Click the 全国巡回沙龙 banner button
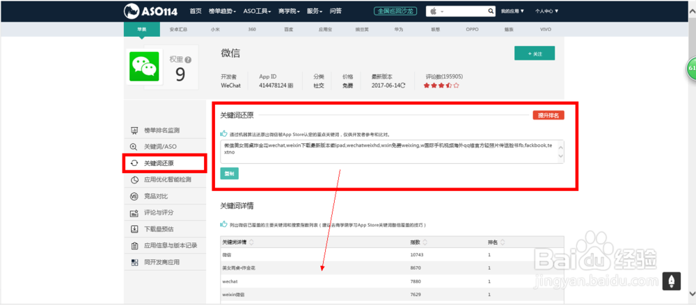The width and height of the screenshot is (696, 305). click(x=395, y=11)
